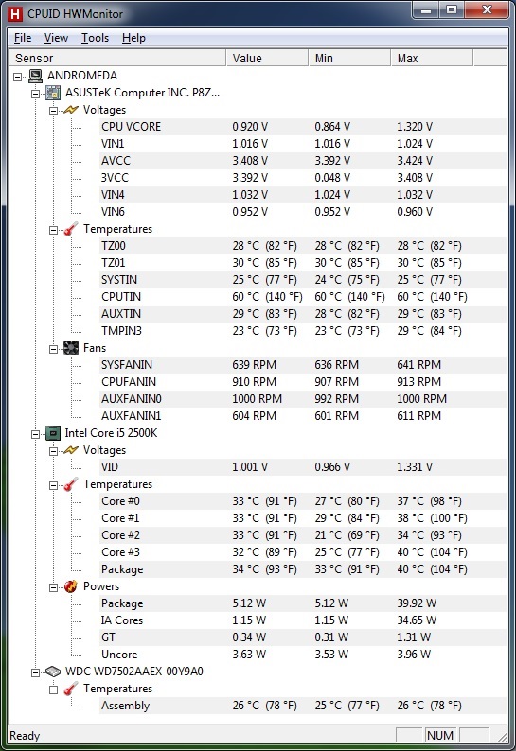Image resolution: width=516 pixels, height=751 pixels.
Task: Click the ANDROMEDA computer icon
Action: click(35, 76)
